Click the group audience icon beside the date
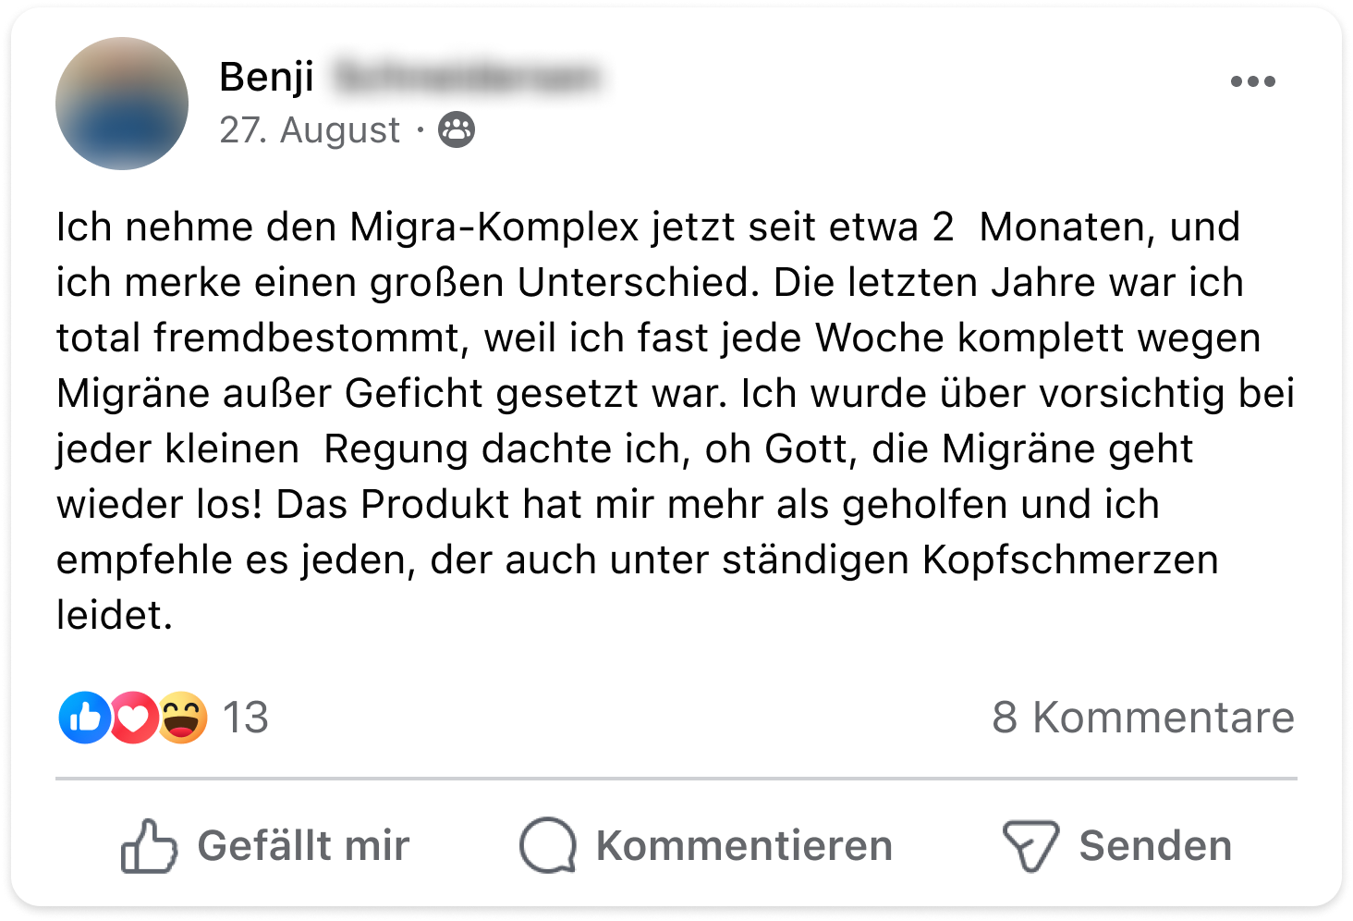Screen dimensions: 1353x921 [457, 130]
